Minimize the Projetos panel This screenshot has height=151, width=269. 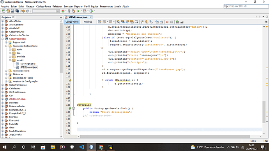pyautogui.click(x=61, y=17)
